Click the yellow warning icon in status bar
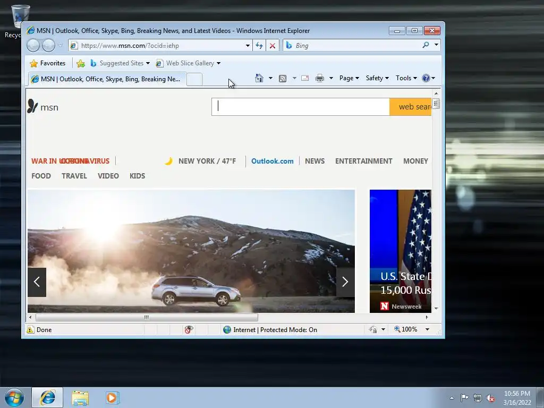544x408 pixels. pyautogui.click(x=30, y=329)
